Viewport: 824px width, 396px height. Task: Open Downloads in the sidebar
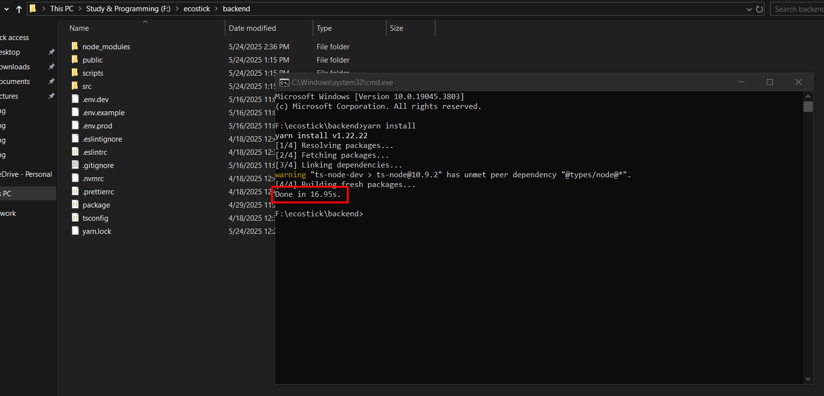(x=15, y=67)
